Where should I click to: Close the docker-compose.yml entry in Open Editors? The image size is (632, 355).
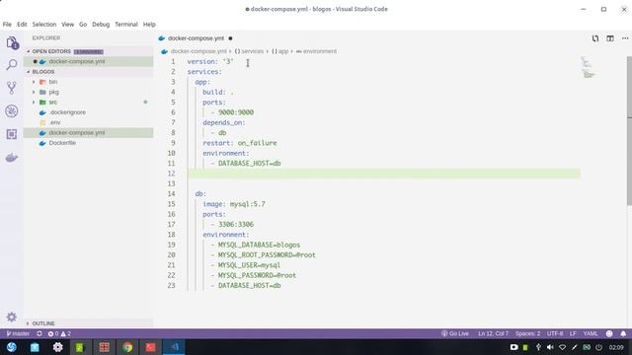(x=36, y=61)
